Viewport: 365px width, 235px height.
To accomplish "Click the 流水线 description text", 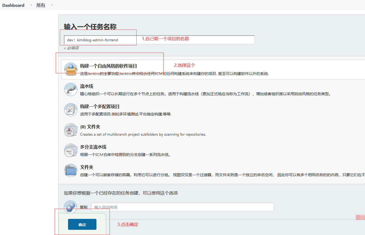I will (205, 94).
